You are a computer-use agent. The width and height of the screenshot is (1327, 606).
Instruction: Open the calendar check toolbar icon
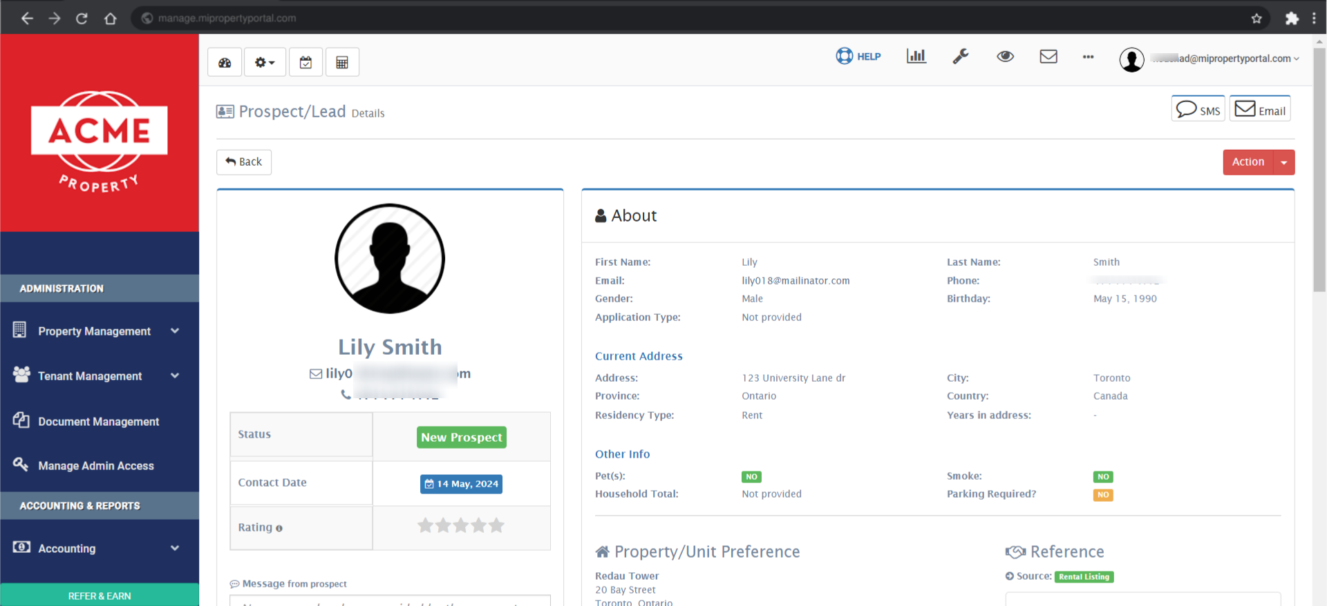pos(305,62)
